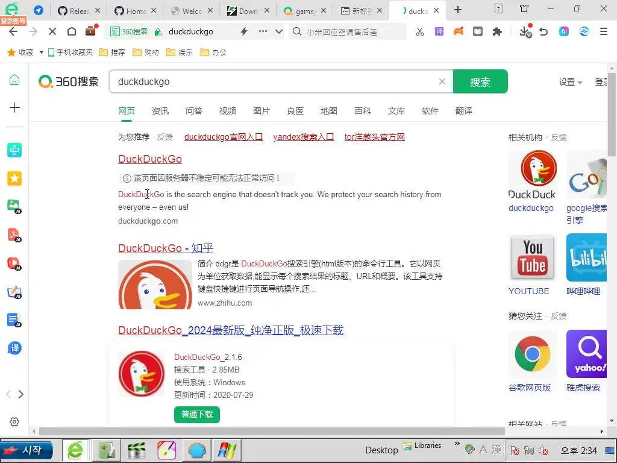The image size is (617, 463).
Task: Open sidebar yellow star favorites app
Action: 14,178
